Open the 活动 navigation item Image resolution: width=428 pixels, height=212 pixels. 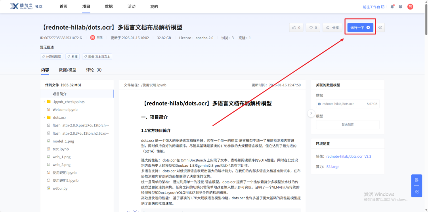click(x=131, y=7)
